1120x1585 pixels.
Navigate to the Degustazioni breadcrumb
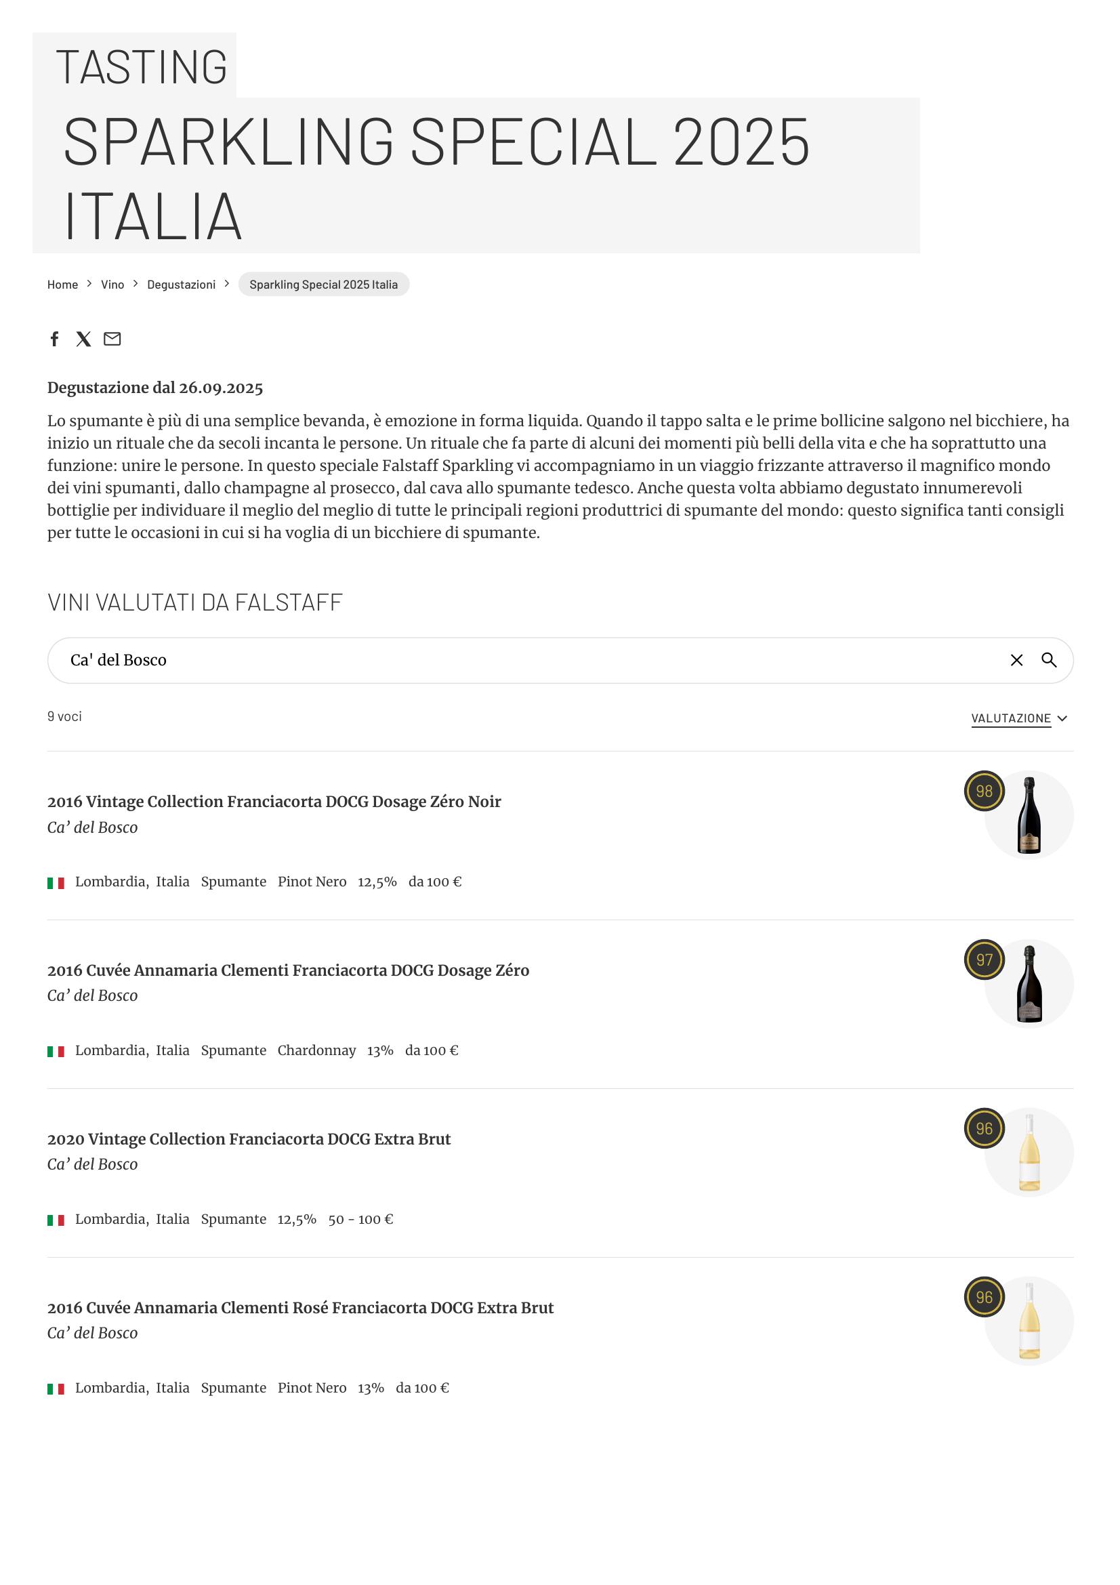coord(181,285)
